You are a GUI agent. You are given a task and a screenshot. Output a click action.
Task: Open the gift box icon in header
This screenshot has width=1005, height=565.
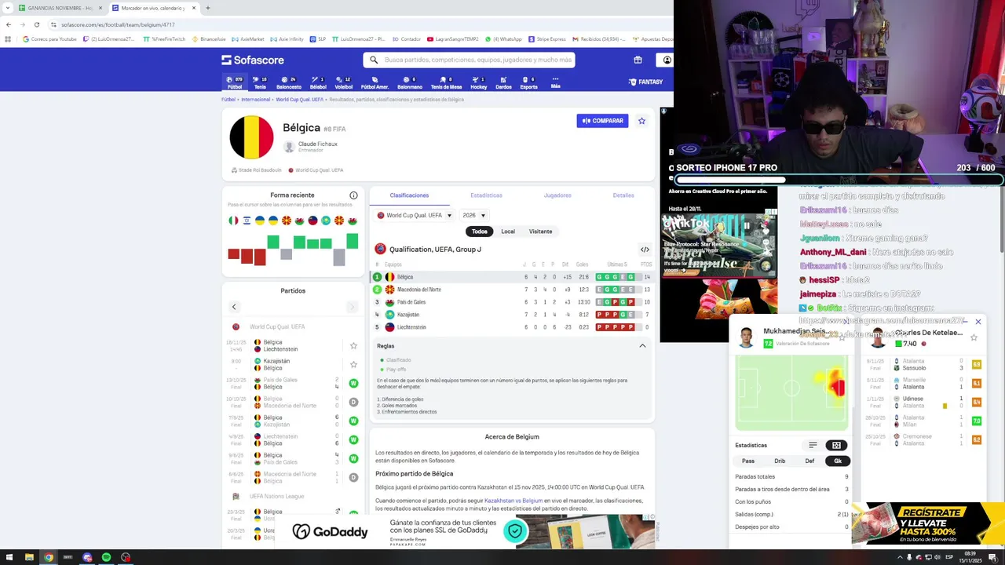[x=638, y=60]
